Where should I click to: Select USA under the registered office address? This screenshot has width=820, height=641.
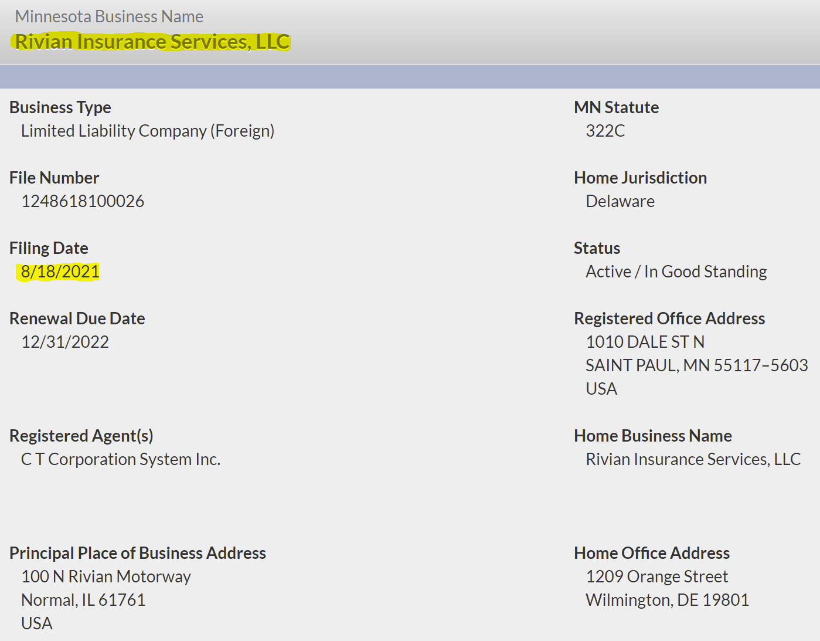(x=601, y=389)
